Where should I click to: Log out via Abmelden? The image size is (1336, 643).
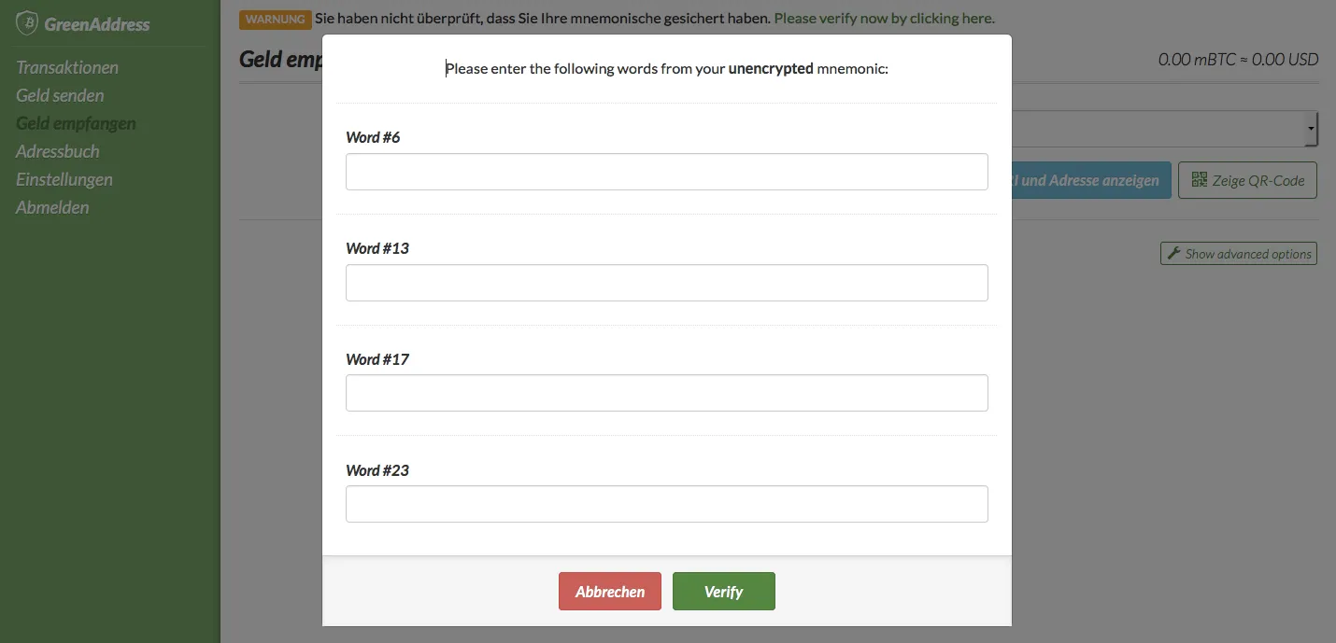coord(52,207)
